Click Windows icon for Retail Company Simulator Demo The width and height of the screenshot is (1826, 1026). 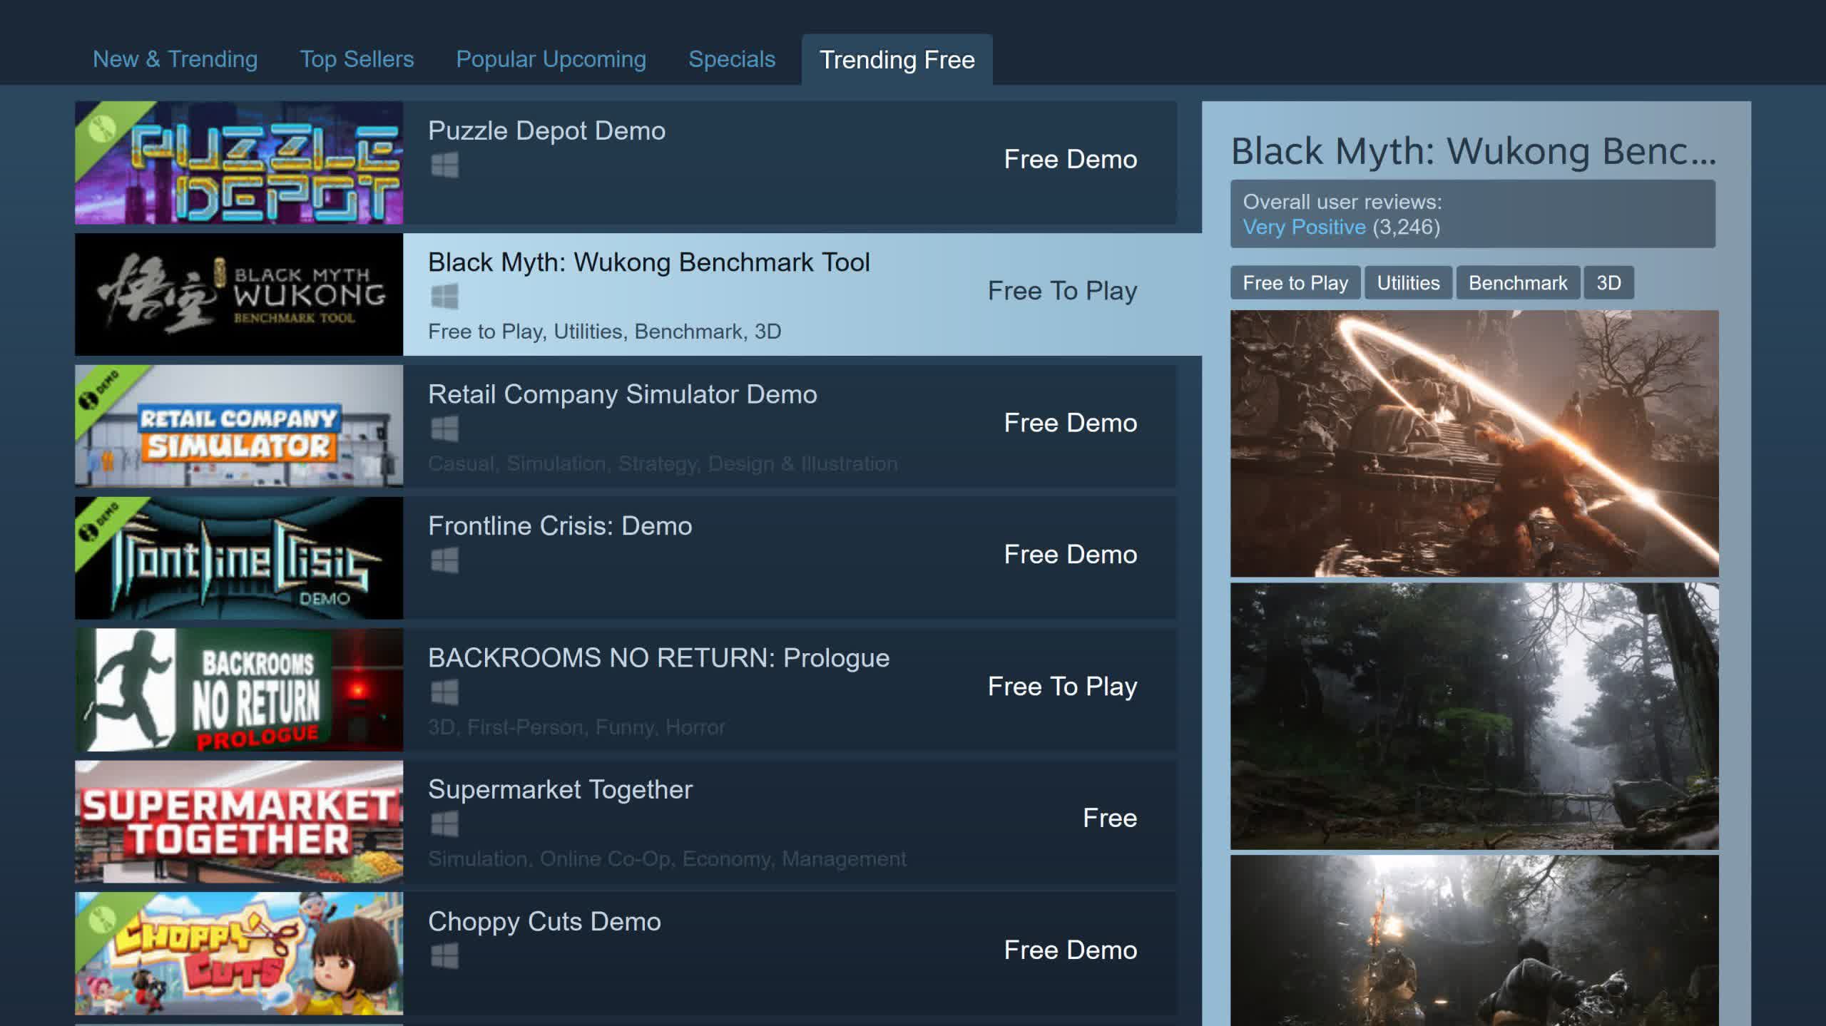coord(444,429)
